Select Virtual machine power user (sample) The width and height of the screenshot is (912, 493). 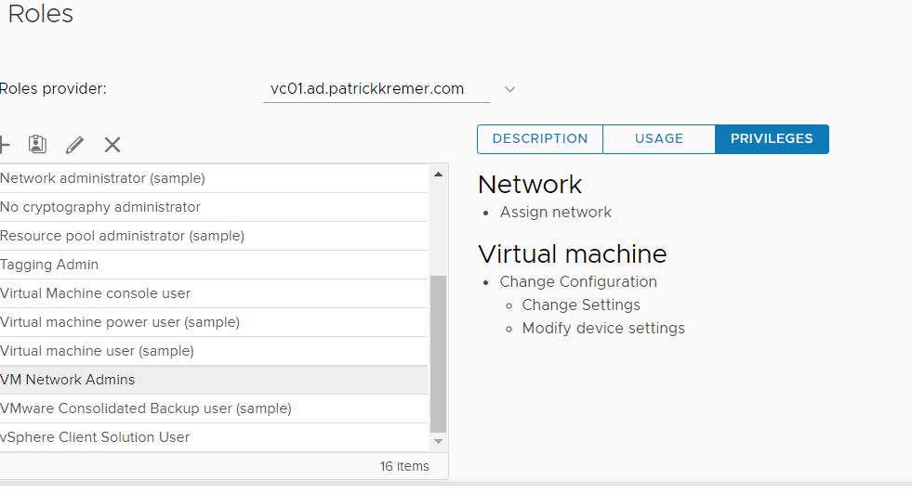(120, 322)
